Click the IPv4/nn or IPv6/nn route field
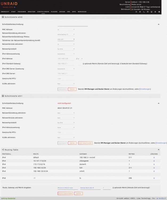This screenshot has width=167, height=200. [68, 188]
